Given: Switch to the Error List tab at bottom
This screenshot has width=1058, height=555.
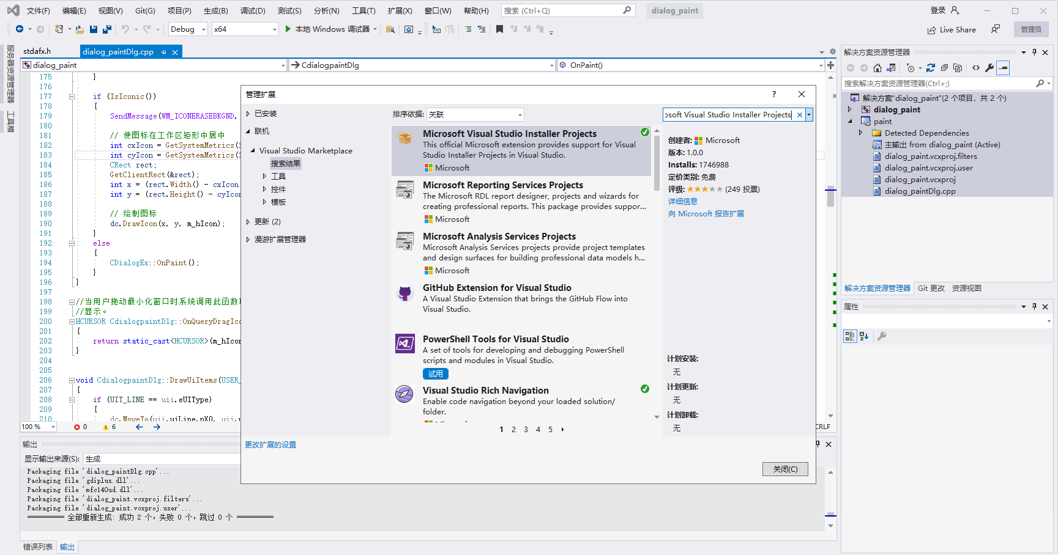Looking at the screenshot, I should (38, 547).
